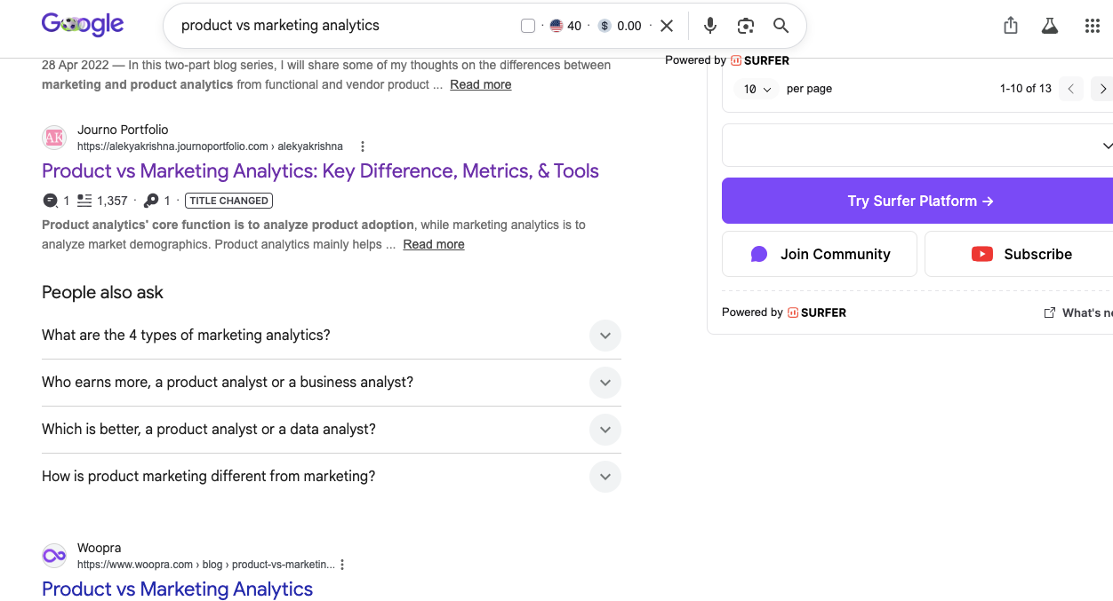1113x601 pixels.
Task: Start voice search with microphone icon
Action: [710, 26]
